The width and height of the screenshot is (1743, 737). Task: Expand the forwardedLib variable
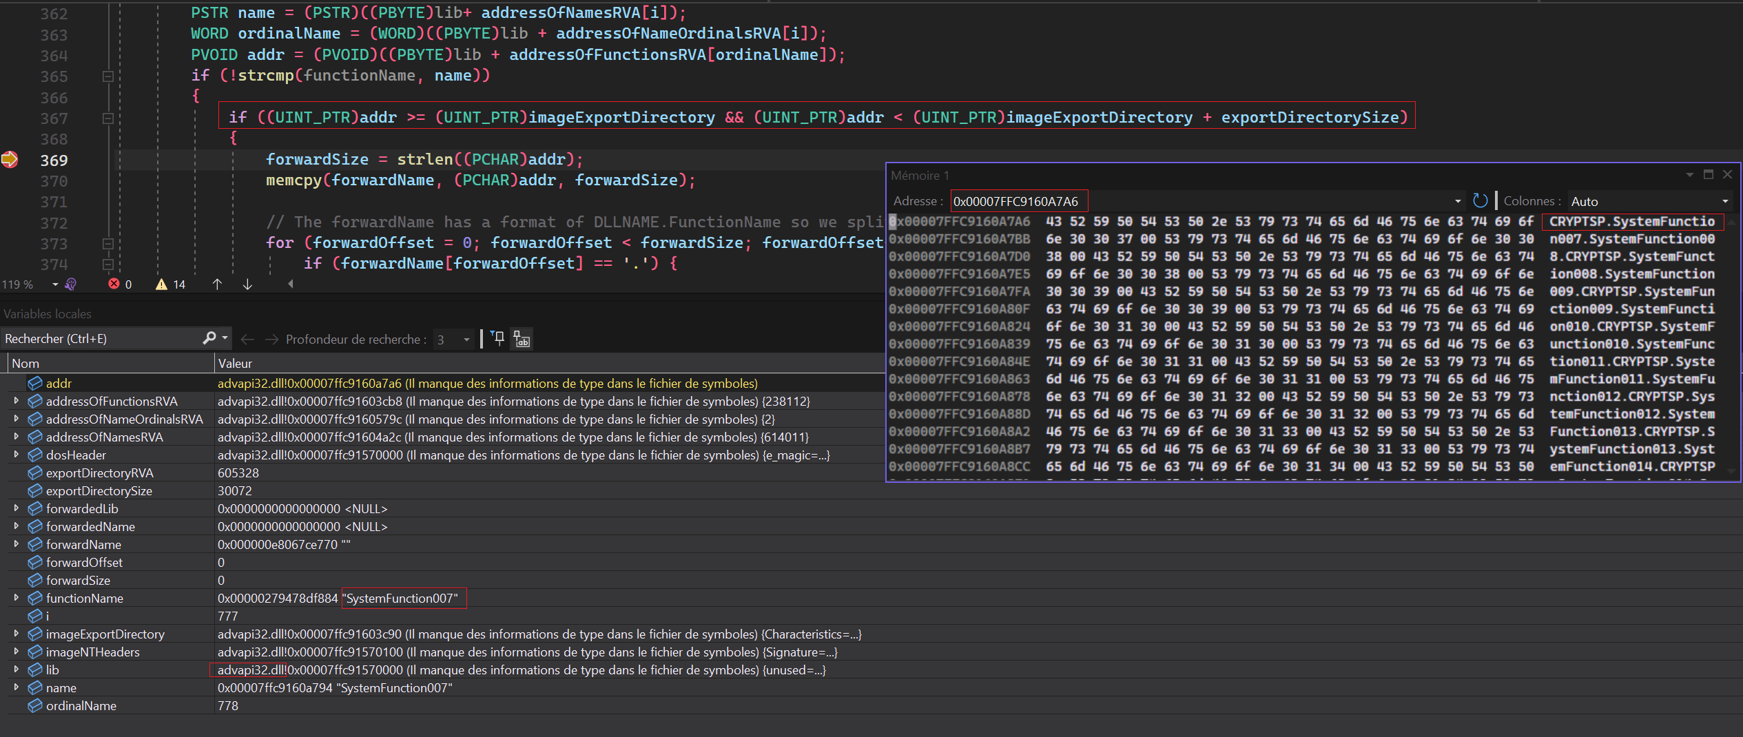(16, 508)
